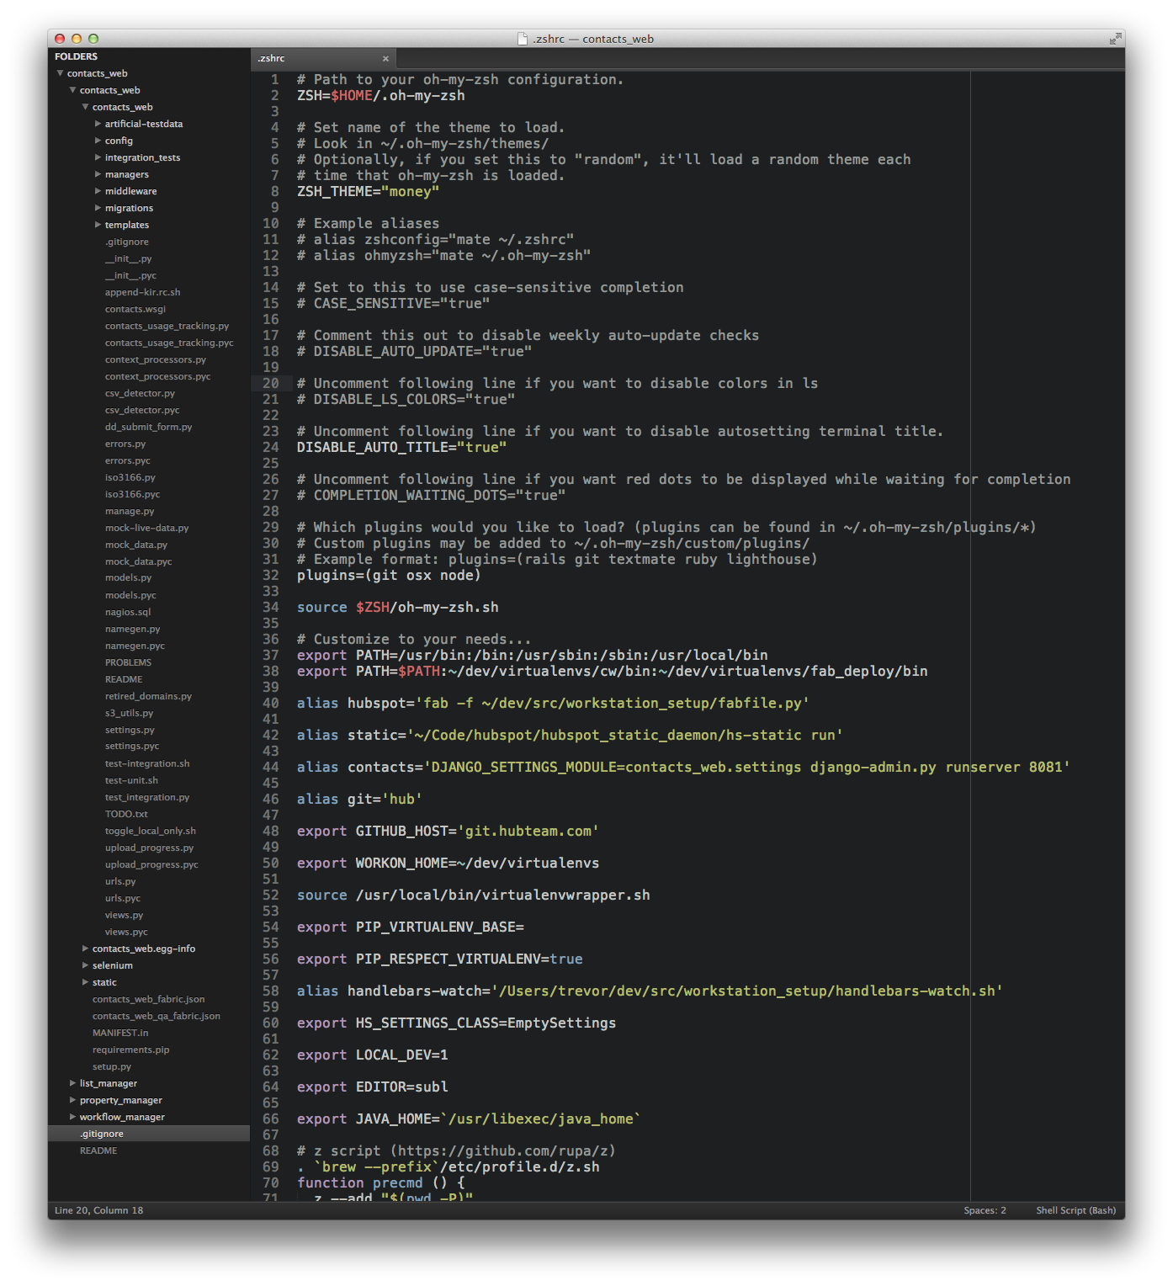Open dd_submit_form.py file
The image size is (1173, 1286).
tap(148, 427)
